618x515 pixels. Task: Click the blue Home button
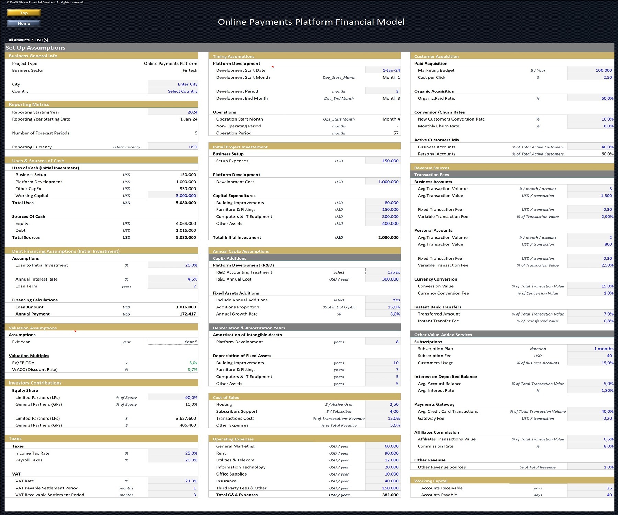[24, 23]
